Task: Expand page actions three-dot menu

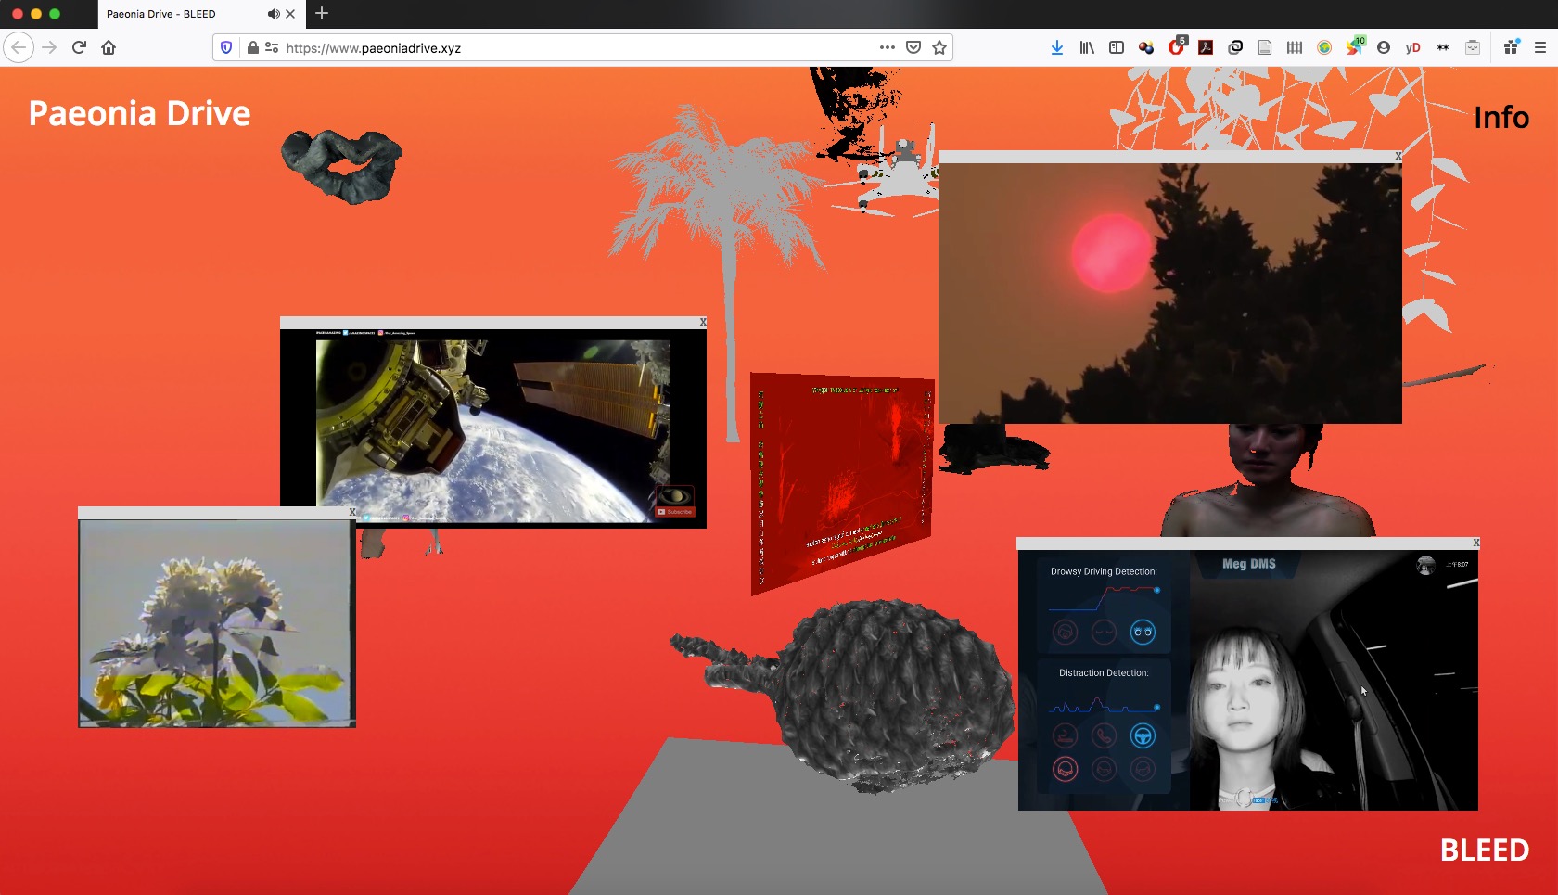Action: [x=888, y=47]
